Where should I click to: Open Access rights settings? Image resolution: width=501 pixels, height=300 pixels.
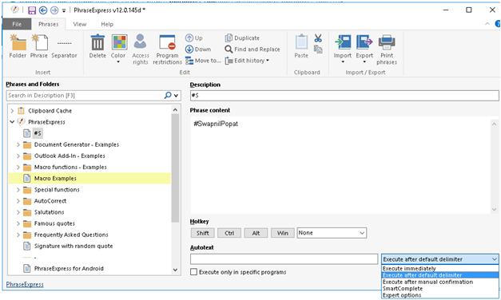141,49
